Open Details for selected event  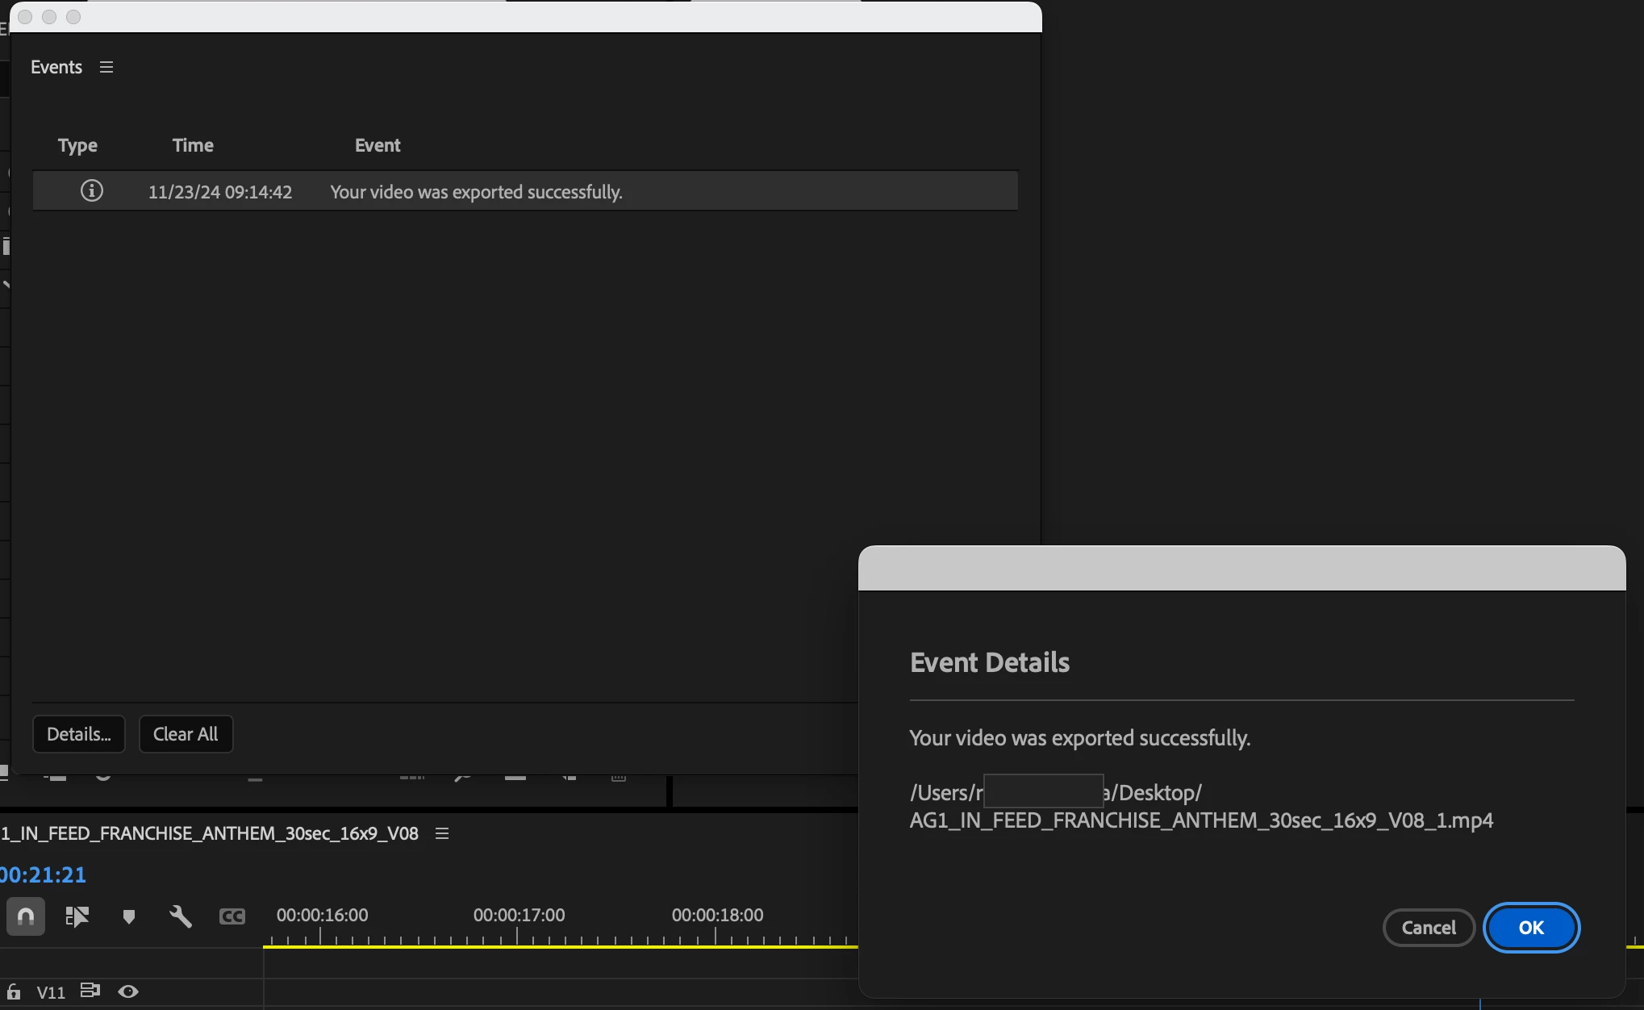point(78,734)
